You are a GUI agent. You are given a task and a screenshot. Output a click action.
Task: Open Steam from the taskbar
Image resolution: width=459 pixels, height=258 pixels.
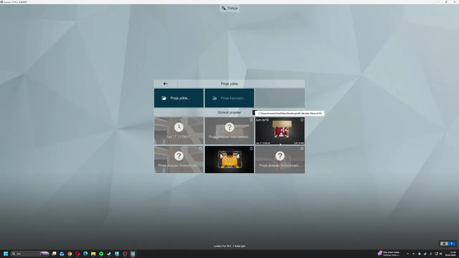click(109, 254)
